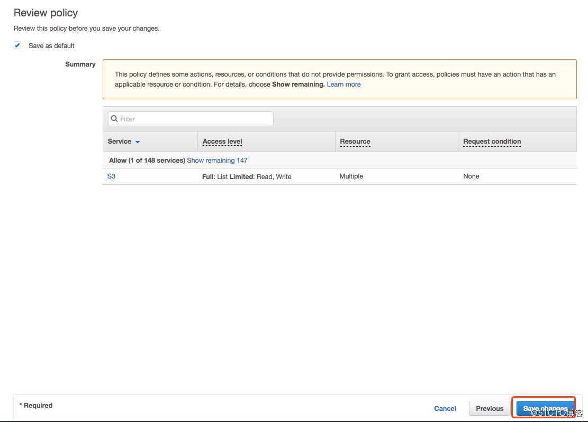588x422 pixels.
Task: Uncheck the Save as default checkbox
Action: (17, 45)
